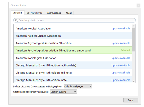
Task: Click Update Available for Chicago (note)
Action: click(121, 80)
